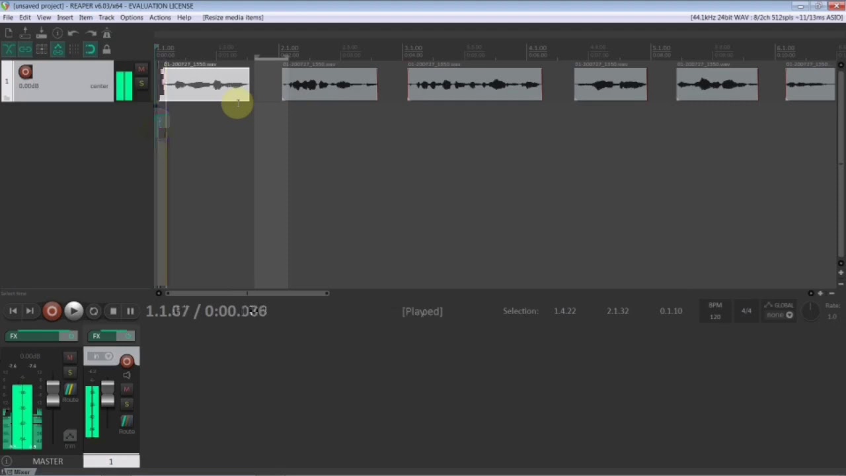Toggle track 1 mixer FX bypass power icon
This screenshot has width=846, height=476.
[128, 336]
